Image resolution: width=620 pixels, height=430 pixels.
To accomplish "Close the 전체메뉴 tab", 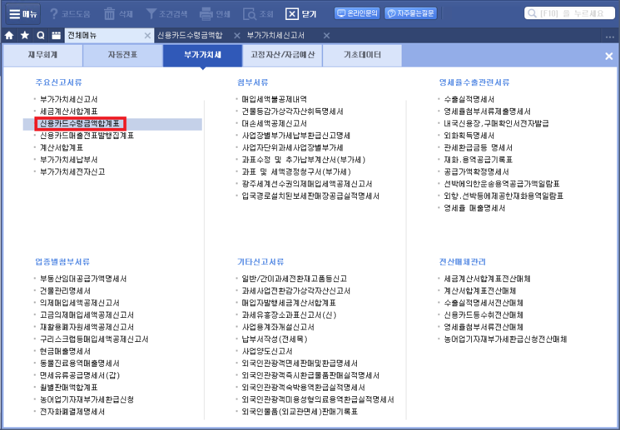I will point(147,36).
